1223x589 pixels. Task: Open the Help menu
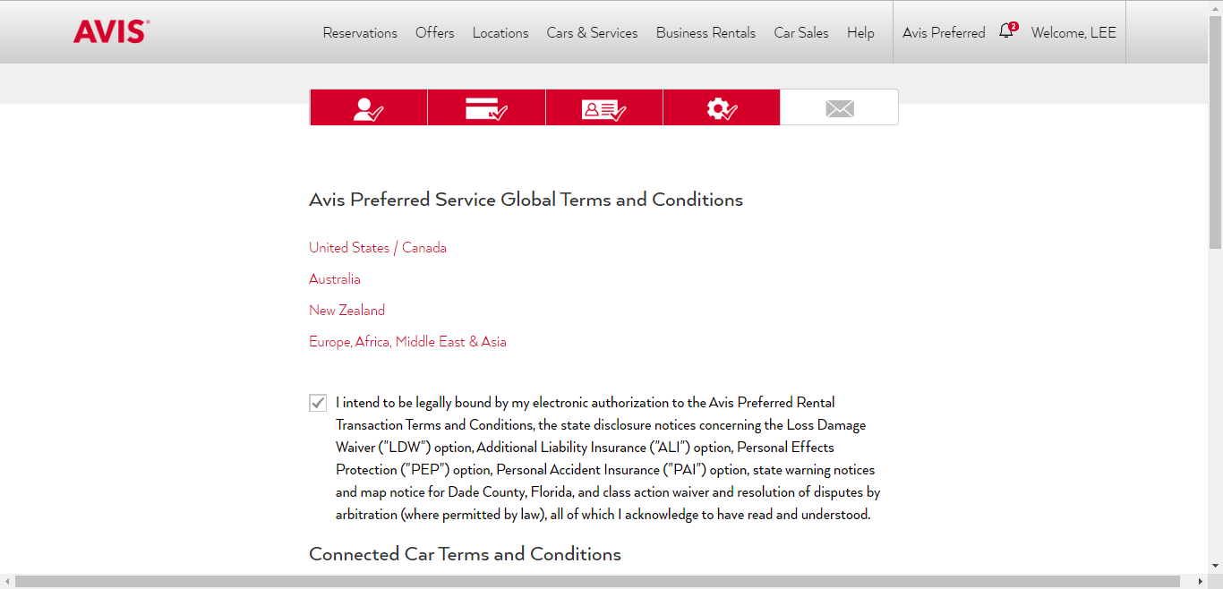pyautogui.click(x=860, y=32)
